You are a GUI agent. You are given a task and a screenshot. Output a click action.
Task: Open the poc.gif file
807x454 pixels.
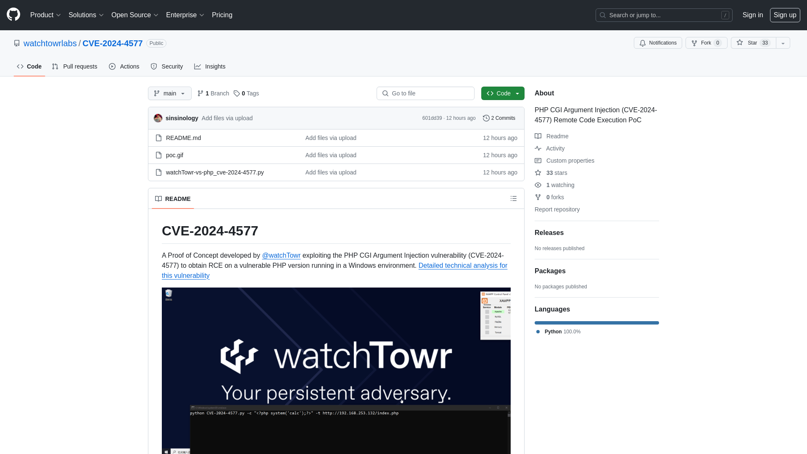pos(174,155)
